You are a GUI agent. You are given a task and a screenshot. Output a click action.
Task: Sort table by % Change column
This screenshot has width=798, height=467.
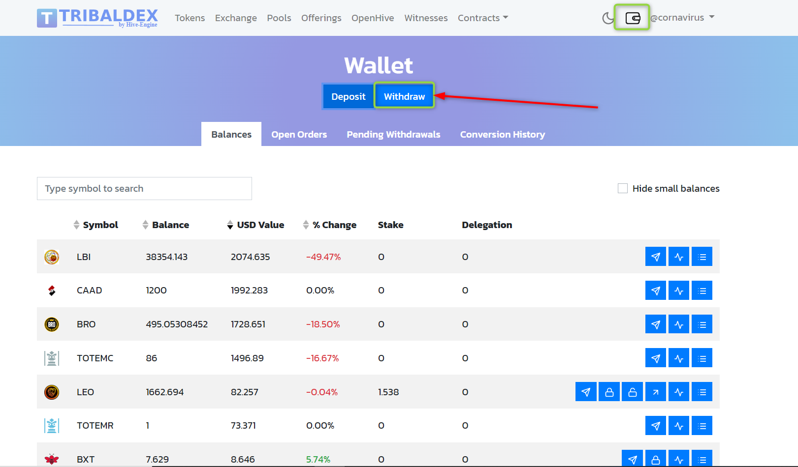point(329,225)
